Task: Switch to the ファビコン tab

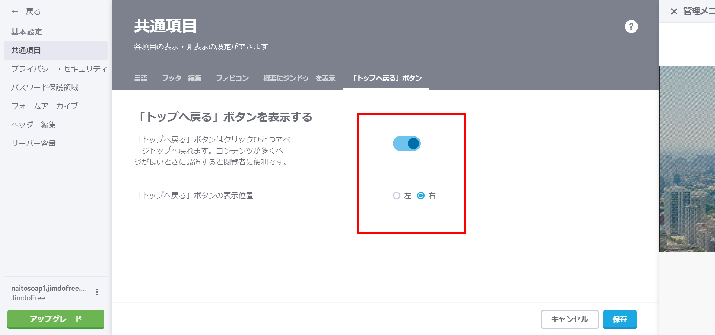Action: tap(232, 78)
